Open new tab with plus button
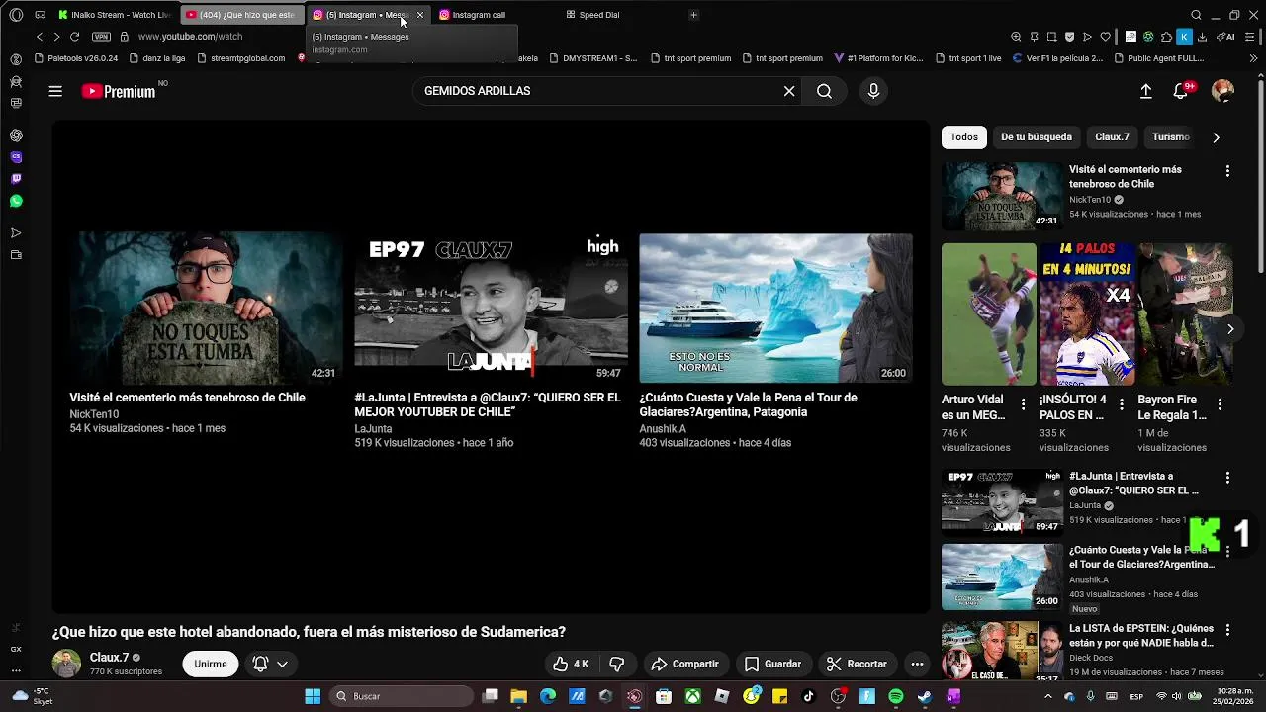The height and width of the screenshot is (712, 1266). (693, 15)
